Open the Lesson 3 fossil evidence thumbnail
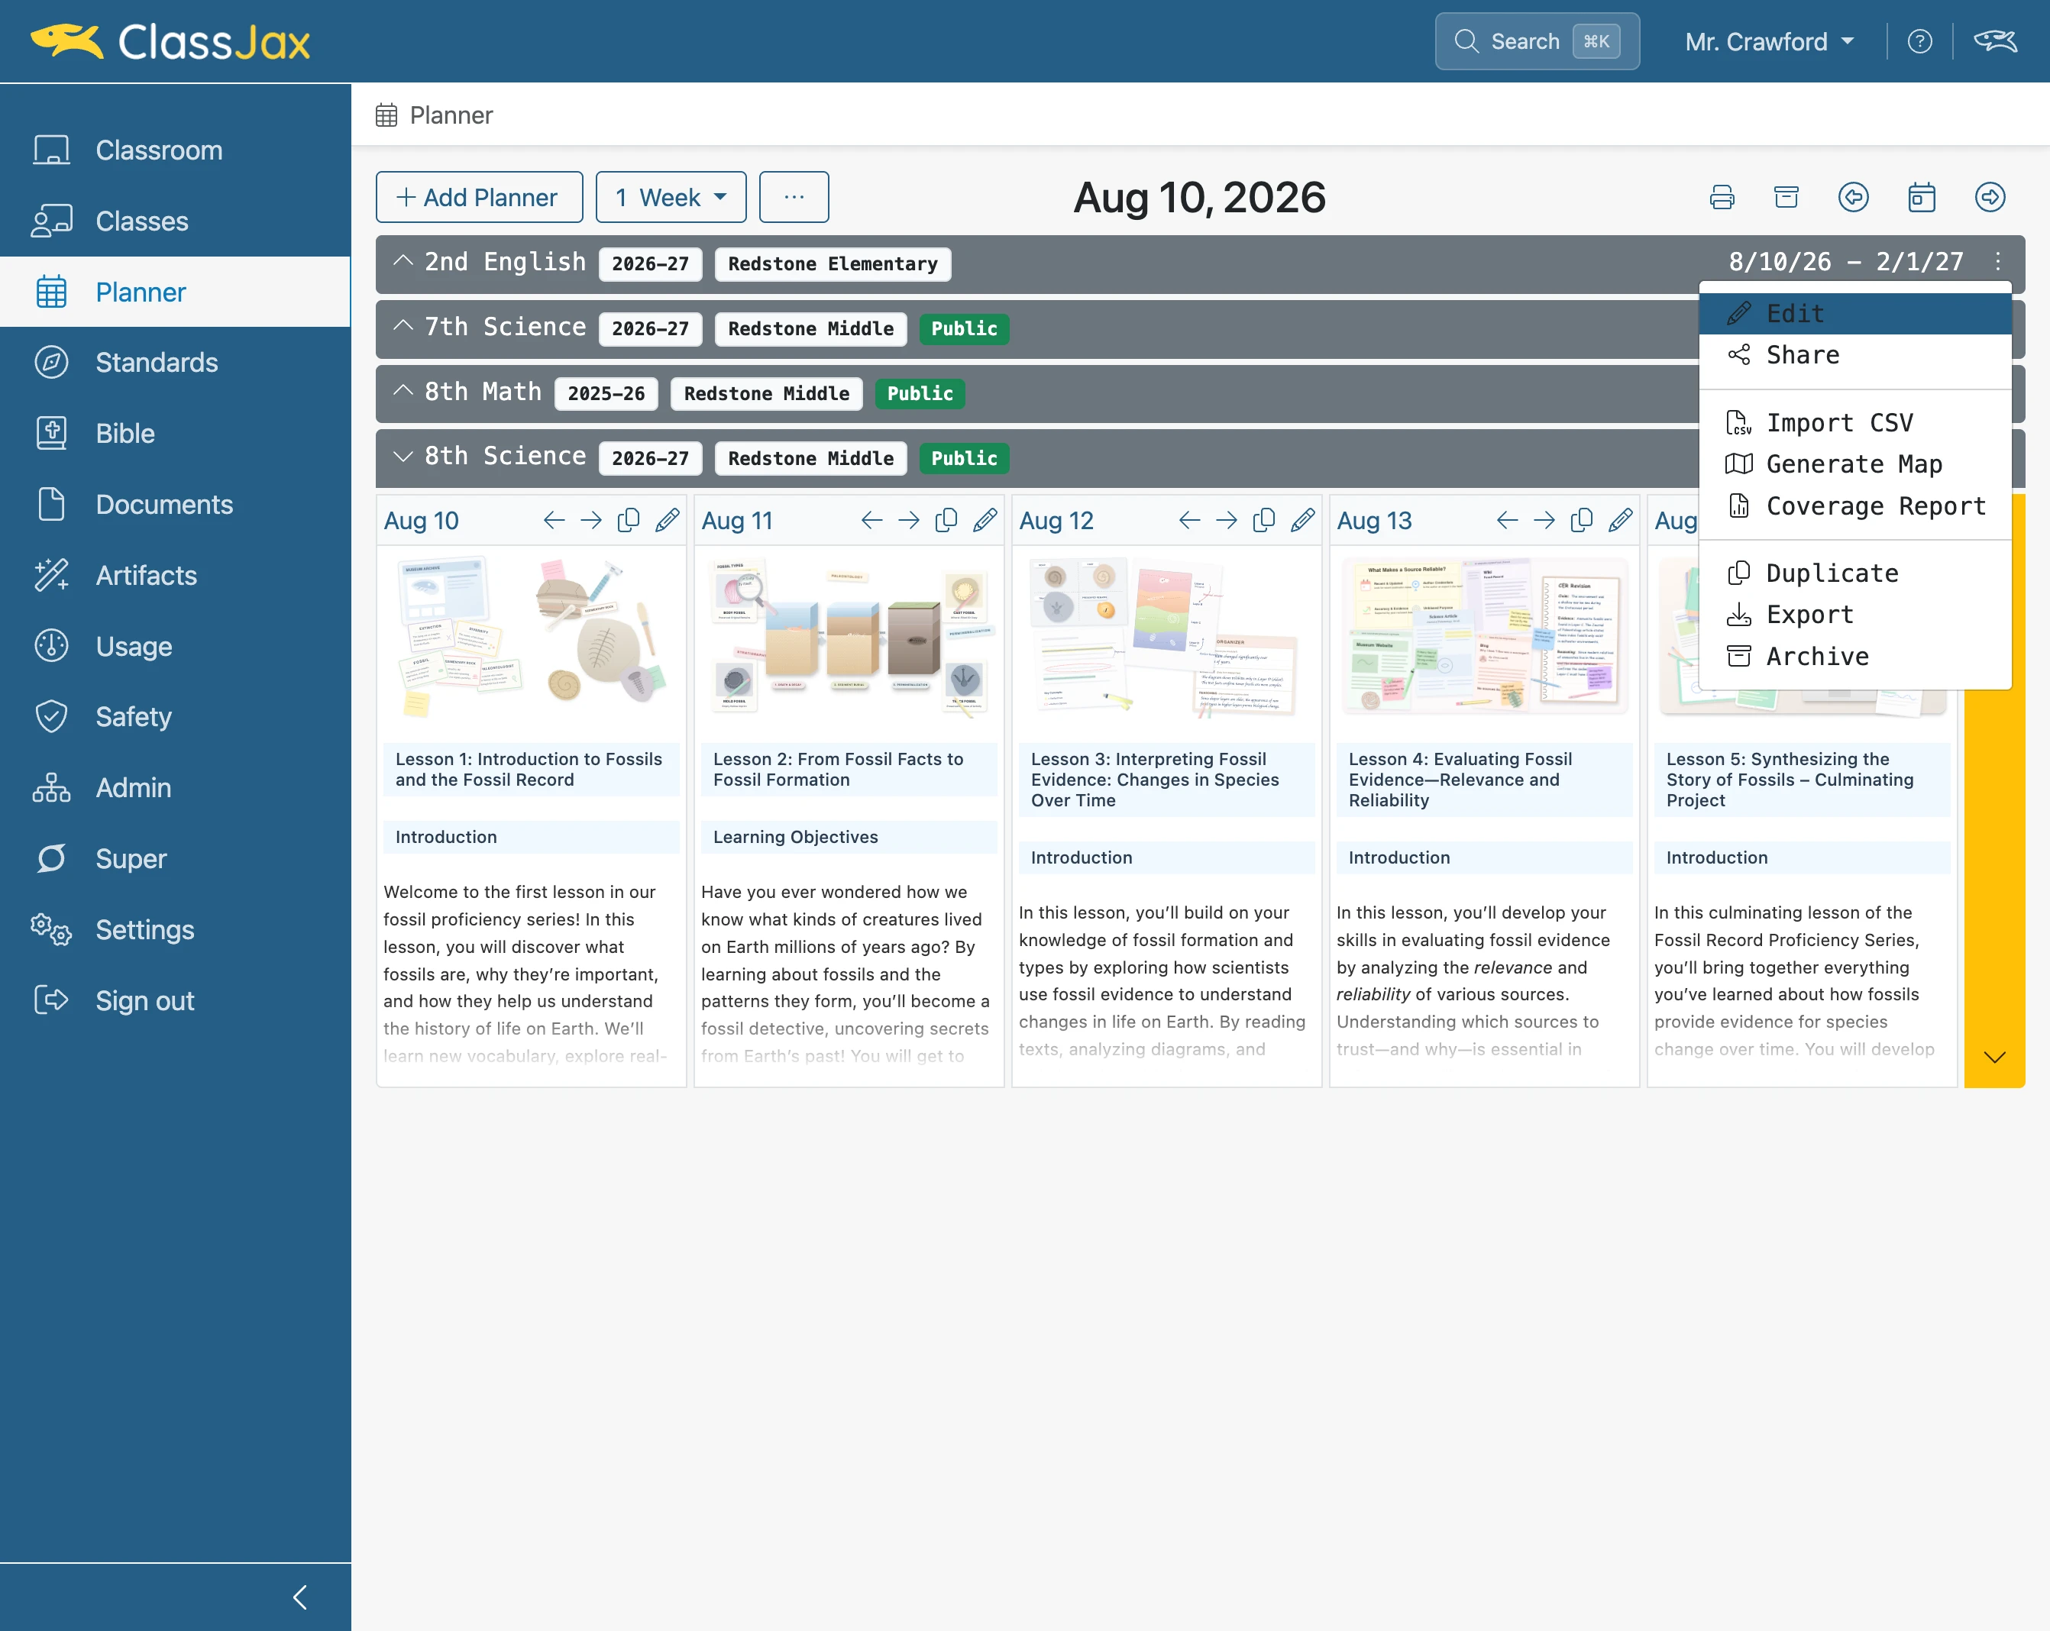The image size is (2050, 1631). (1166, 637)
